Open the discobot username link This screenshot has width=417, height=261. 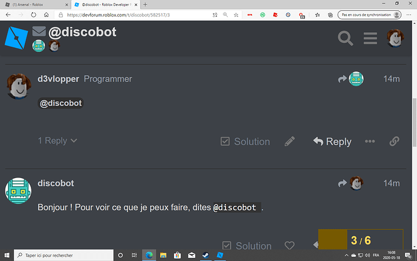coord(56,183)
